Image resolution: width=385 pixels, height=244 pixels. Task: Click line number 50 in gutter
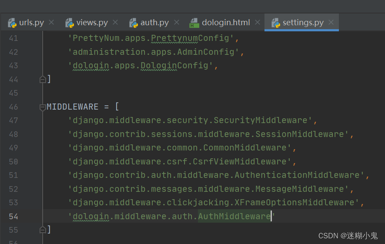[x=13, y=162]
